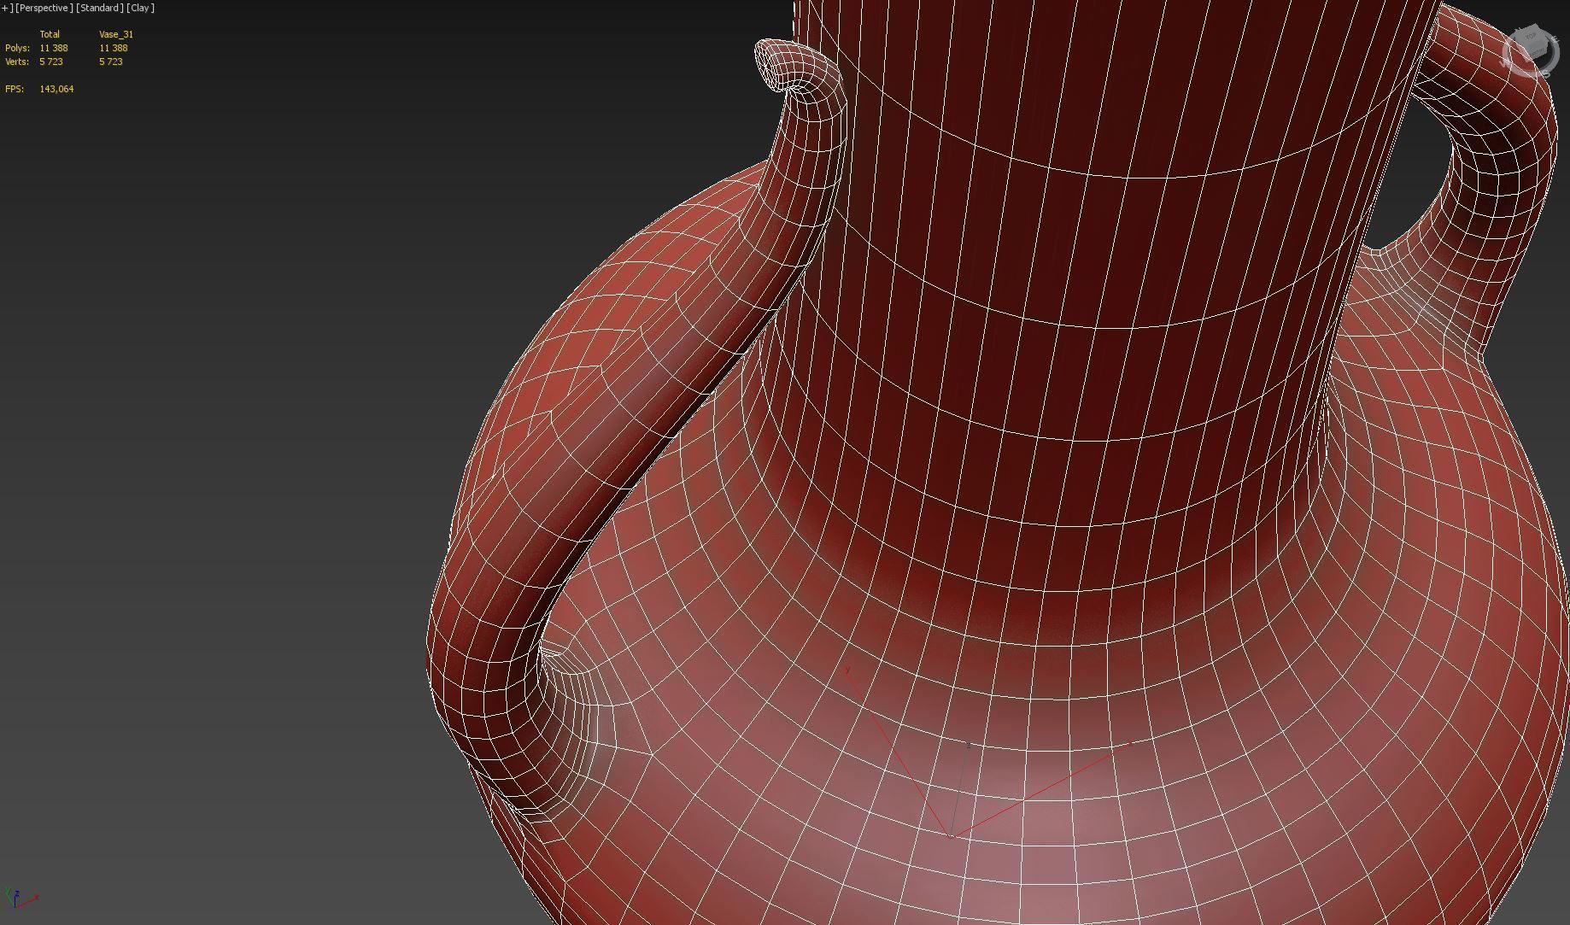Open the Standard viewport settings menu
The width and height of the screenshot is (1570, 925).
pos(100,8)
